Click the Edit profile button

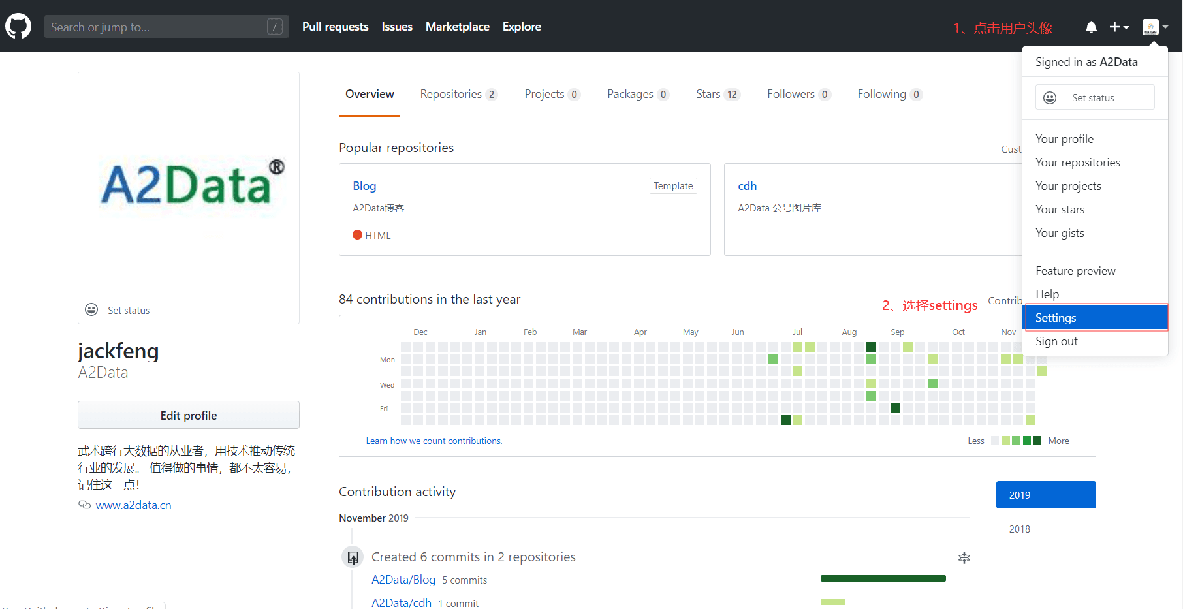coord(189,415)
